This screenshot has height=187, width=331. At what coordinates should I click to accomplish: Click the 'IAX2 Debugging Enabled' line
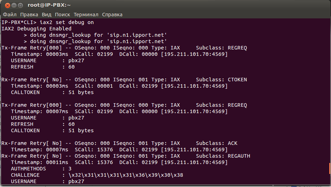click(x=37, y=29)
